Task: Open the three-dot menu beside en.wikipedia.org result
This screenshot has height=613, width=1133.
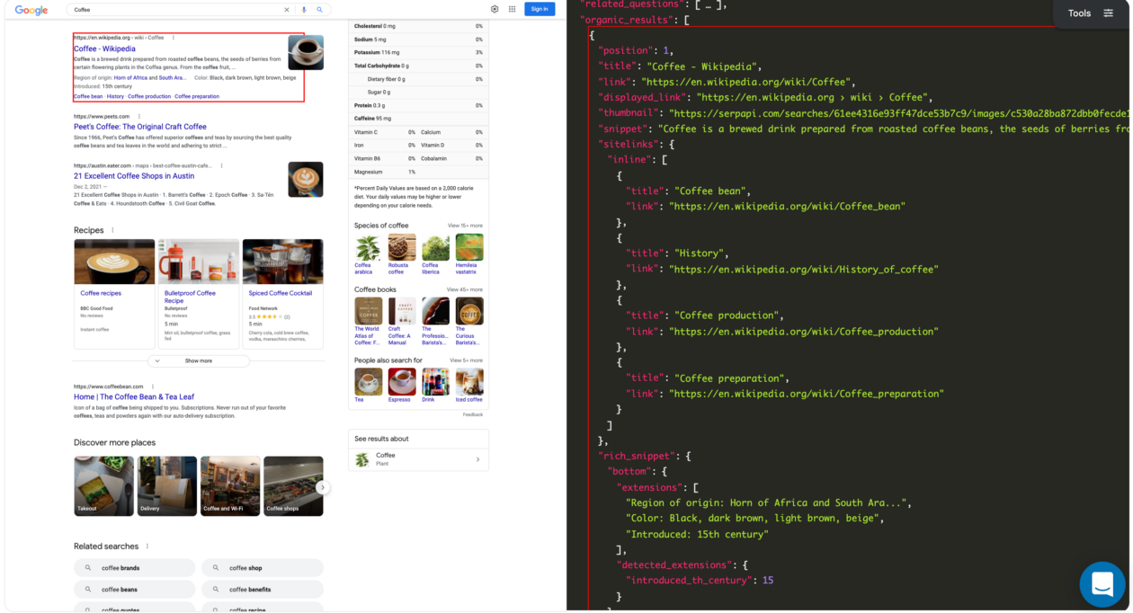Action: pos(174,38)
